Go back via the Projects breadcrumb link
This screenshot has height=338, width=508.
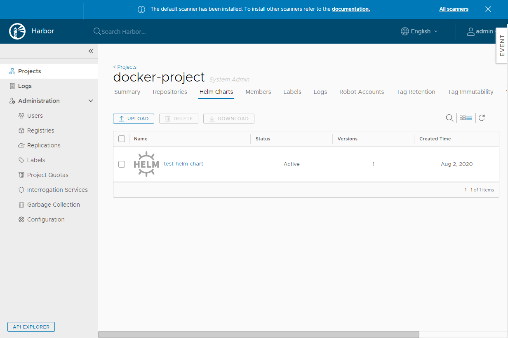click(125, 67)
